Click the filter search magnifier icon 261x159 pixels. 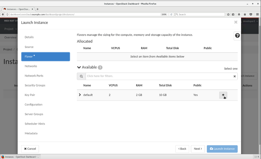[81, 76]
